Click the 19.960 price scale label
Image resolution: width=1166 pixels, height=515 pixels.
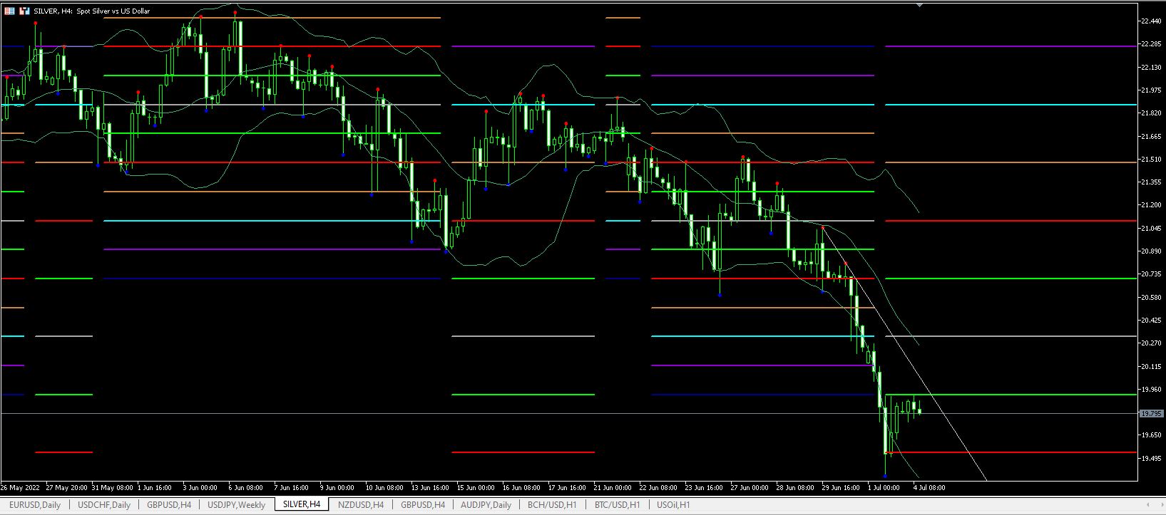click(1151, 390)
